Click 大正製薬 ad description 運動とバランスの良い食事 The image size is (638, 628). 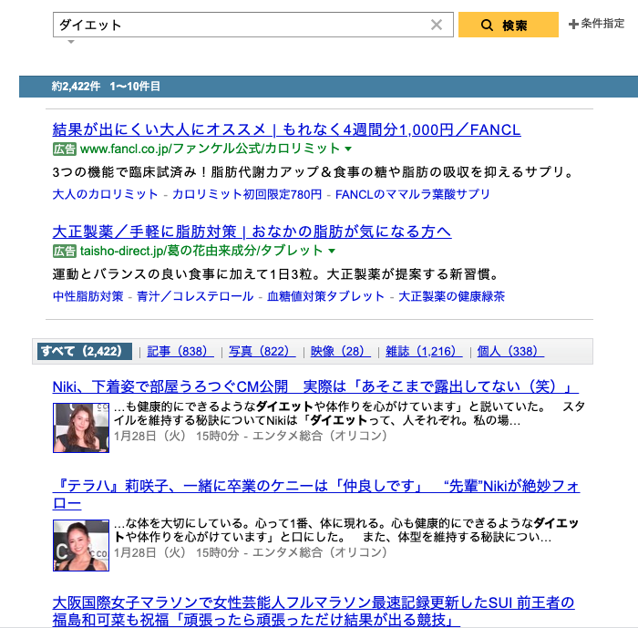point(275,274)
